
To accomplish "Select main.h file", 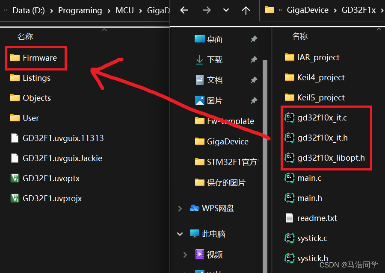I will (303, 198).
